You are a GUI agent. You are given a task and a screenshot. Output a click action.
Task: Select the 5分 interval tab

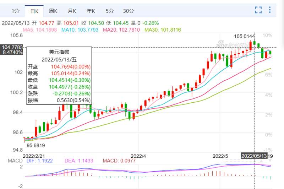tap(110, 11)
